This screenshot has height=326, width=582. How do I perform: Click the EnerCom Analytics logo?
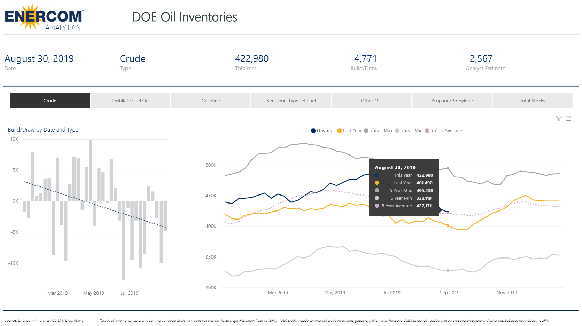tap(44, 17)
